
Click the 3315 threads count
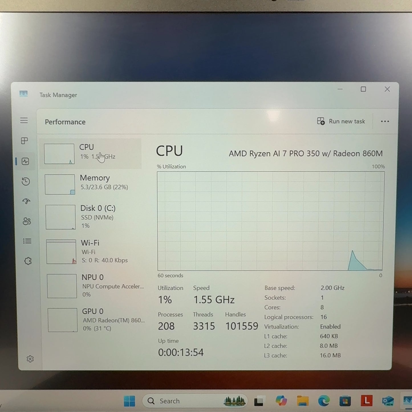click(204, 326)
